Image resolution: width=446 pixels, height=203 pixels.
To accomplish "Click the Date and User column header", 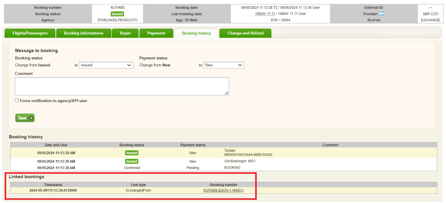I will [x=56, y=145].
